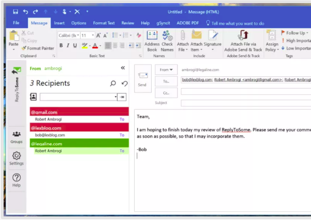Copy the selected text
The image size is (311, 220).
tap(29, 41)
